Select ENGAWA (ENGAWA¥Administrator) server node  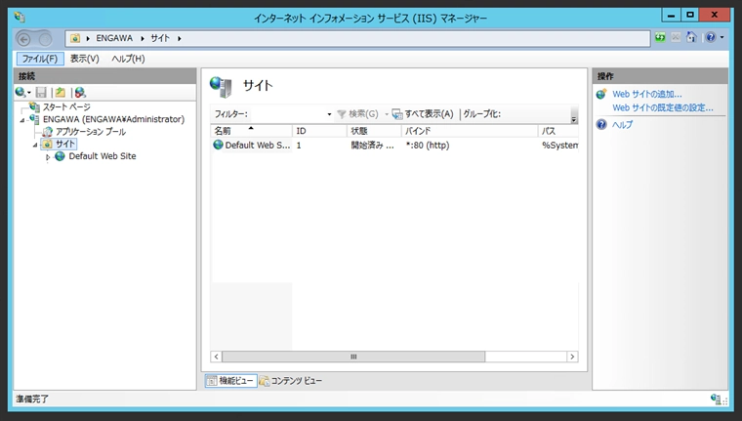(113, 119)
